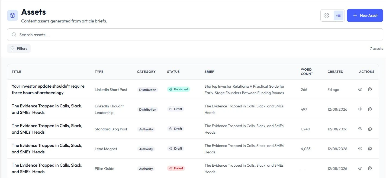Viewport: 386px width, 178px height.
Task: Click the New Asset button
Action: 365,15
